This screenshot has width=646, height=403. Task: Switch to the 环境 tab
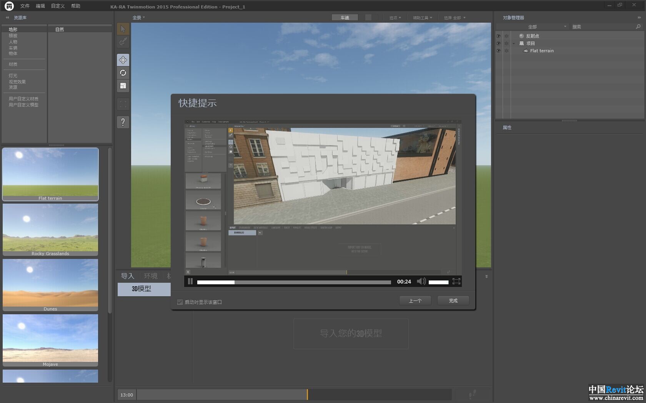point(151,276)
